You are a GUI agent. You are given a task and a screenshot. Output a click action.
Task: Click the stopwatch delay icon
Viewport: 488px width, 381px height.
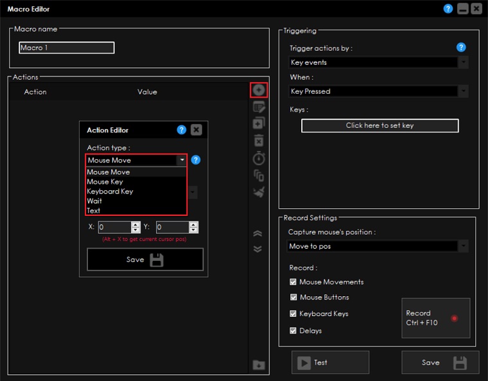[259, 158]
